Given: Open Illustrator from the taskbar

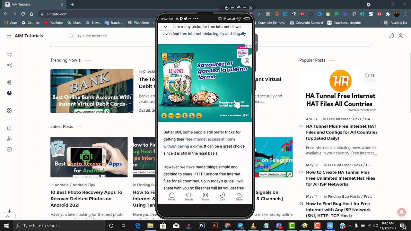Looking at the screenshot, I should pyautogui.click(x=214, y=226).
